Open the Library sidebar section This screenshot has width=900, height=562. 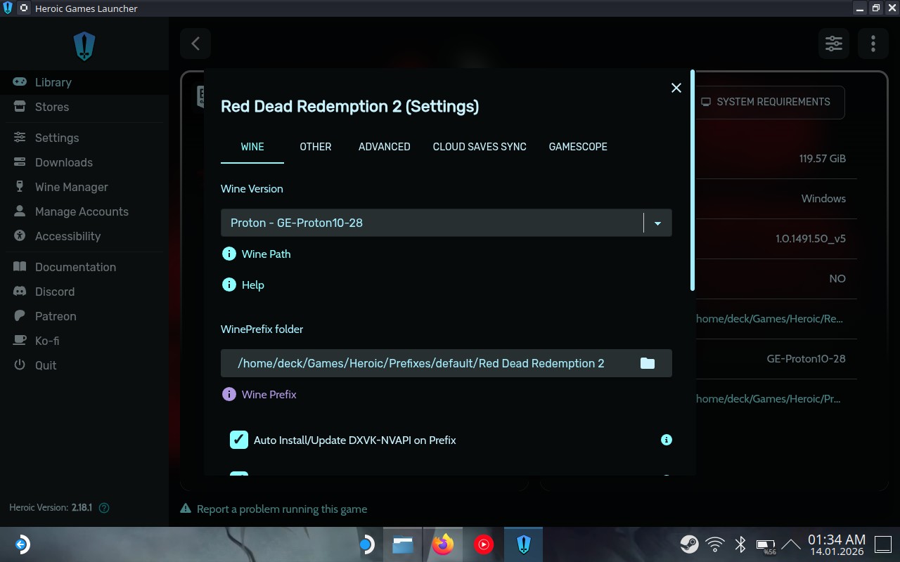[x=84, y=82]
